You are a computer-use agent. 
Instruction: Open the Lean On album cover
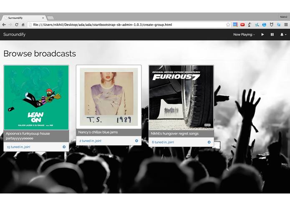36,98
